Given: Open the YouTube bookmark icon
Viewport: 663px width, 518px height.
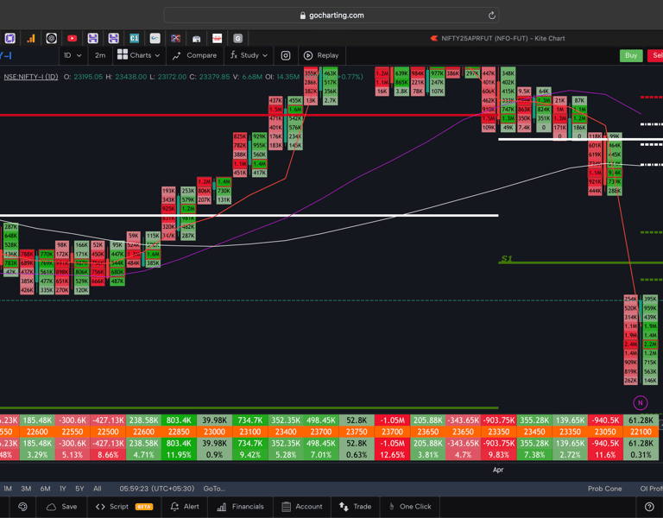Looking at the screenshot, I should point(73,39).
